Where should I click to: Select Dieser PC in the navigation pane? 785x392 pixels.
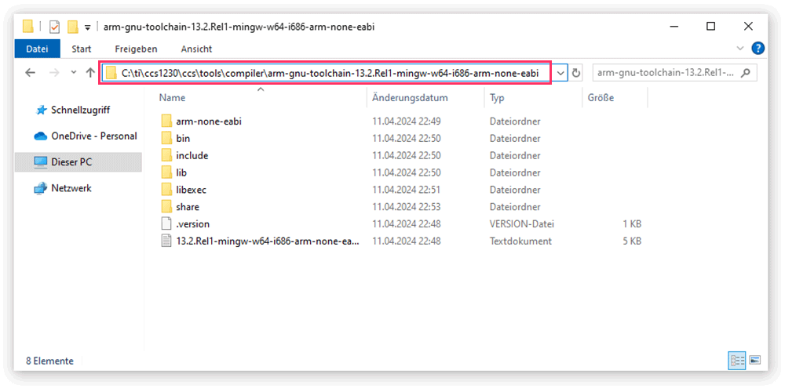pos(78,162)
